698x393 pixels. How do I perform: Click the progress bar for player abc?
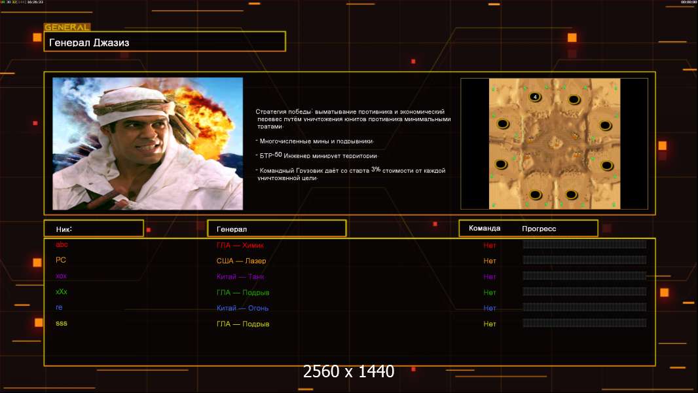click(x=584, y=244)
